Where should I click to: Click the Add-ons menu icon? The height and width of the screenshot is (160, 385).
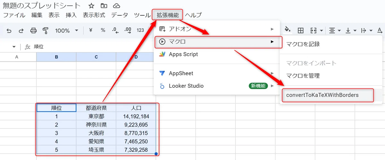click(x=162, y=29)
